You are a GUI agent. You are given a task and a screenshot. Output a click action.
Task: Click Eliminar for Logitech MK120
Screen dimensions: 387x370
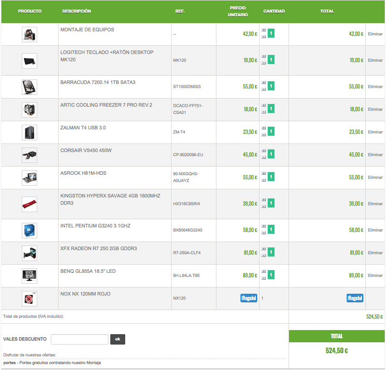pos(375,60)
